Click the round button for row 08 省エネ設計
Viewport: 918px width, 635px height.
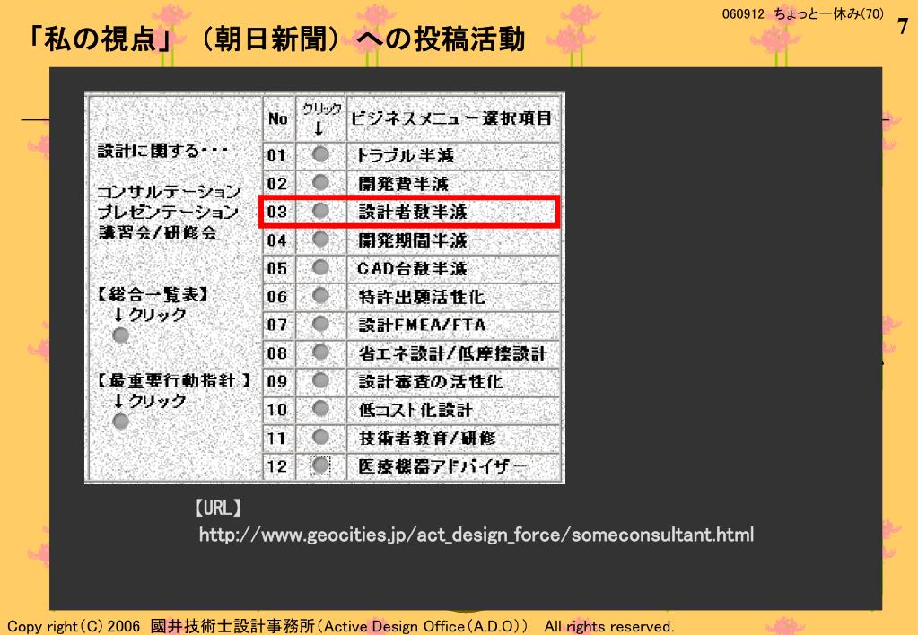coord(320,352)
